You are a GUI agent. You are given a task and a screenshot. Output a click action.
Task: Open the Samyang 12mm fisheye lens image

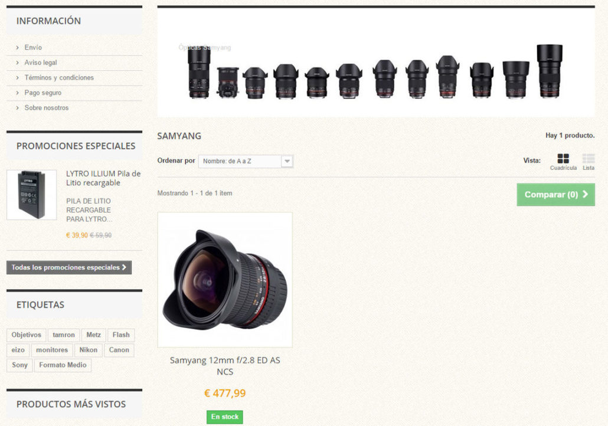(225, 280)
